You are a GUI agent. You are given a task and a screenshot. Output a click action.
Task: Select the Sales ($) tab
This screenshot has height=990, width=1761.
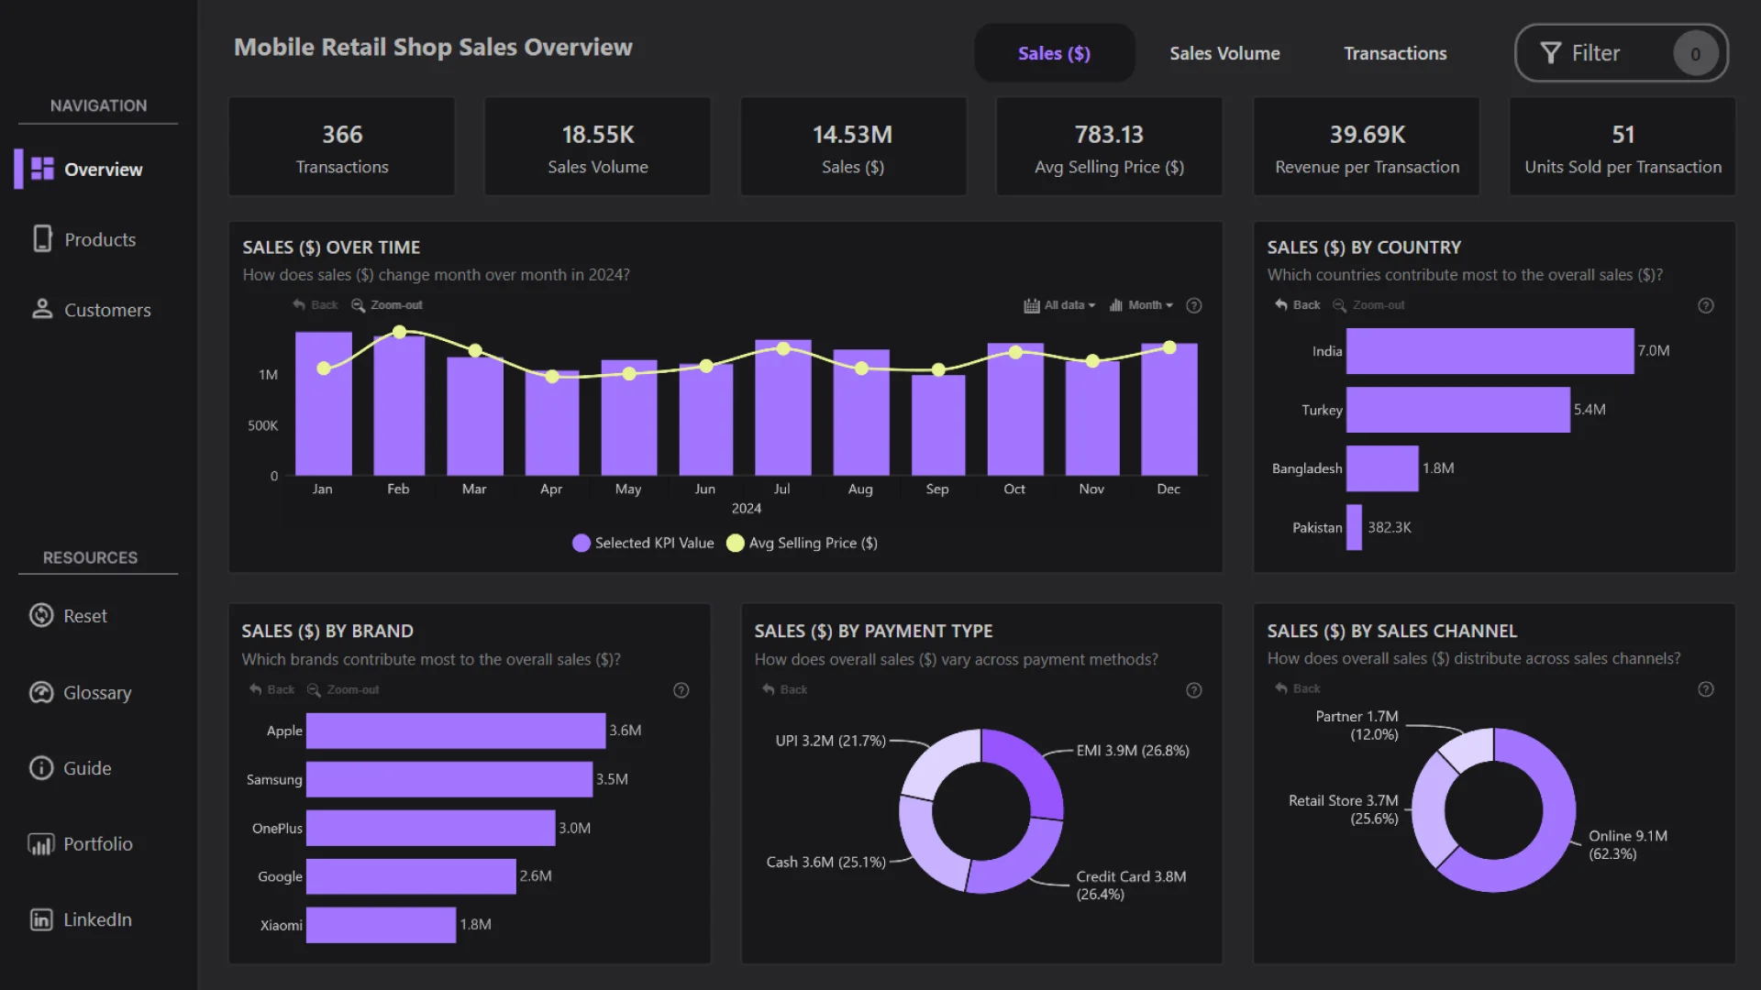point(1054,53)
